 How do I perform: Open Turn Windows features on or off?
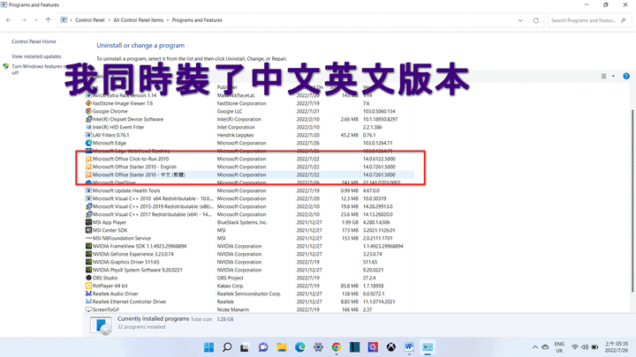(x=37, y=70)
